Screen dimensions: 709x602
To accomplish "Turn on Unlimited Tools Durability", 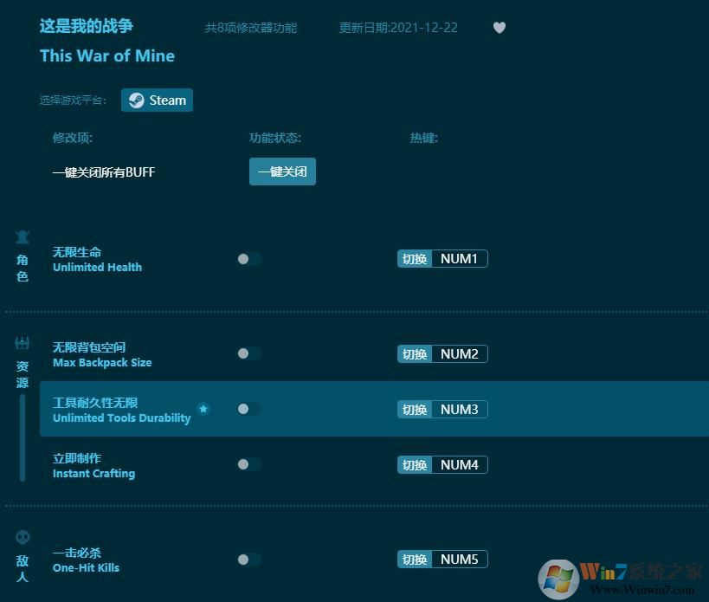I will point(248,409).
